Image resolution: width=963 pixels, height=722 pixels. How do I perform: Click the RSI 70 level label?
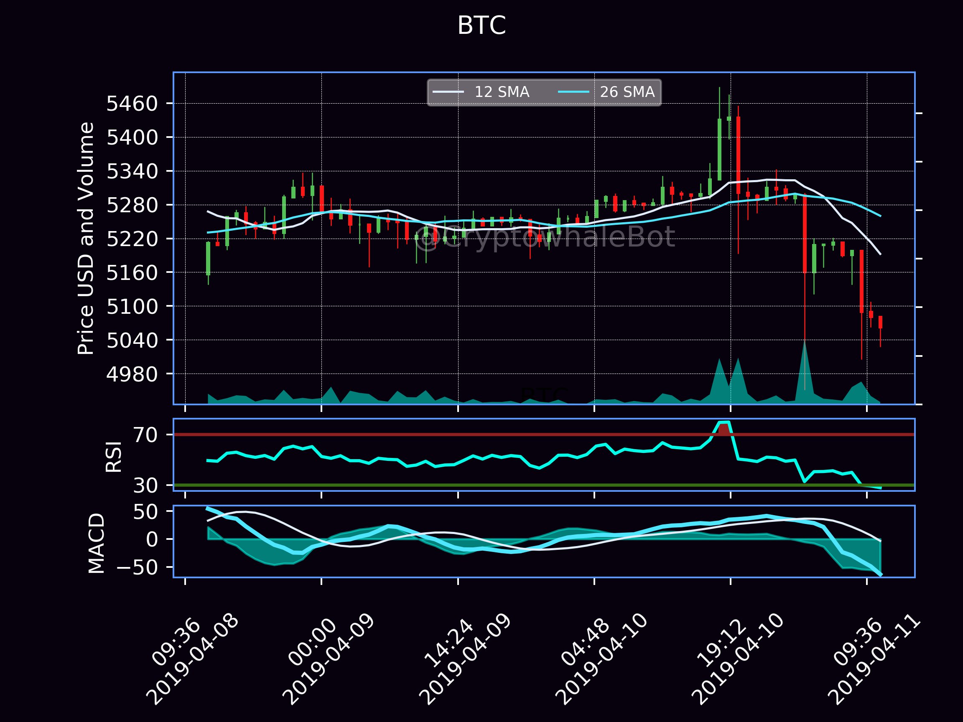point(145,435)
